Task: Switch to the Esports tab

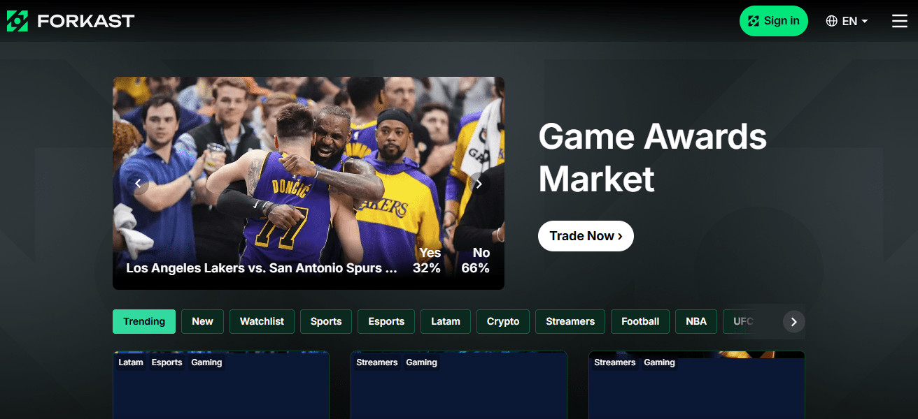Action: coord(386,321)
